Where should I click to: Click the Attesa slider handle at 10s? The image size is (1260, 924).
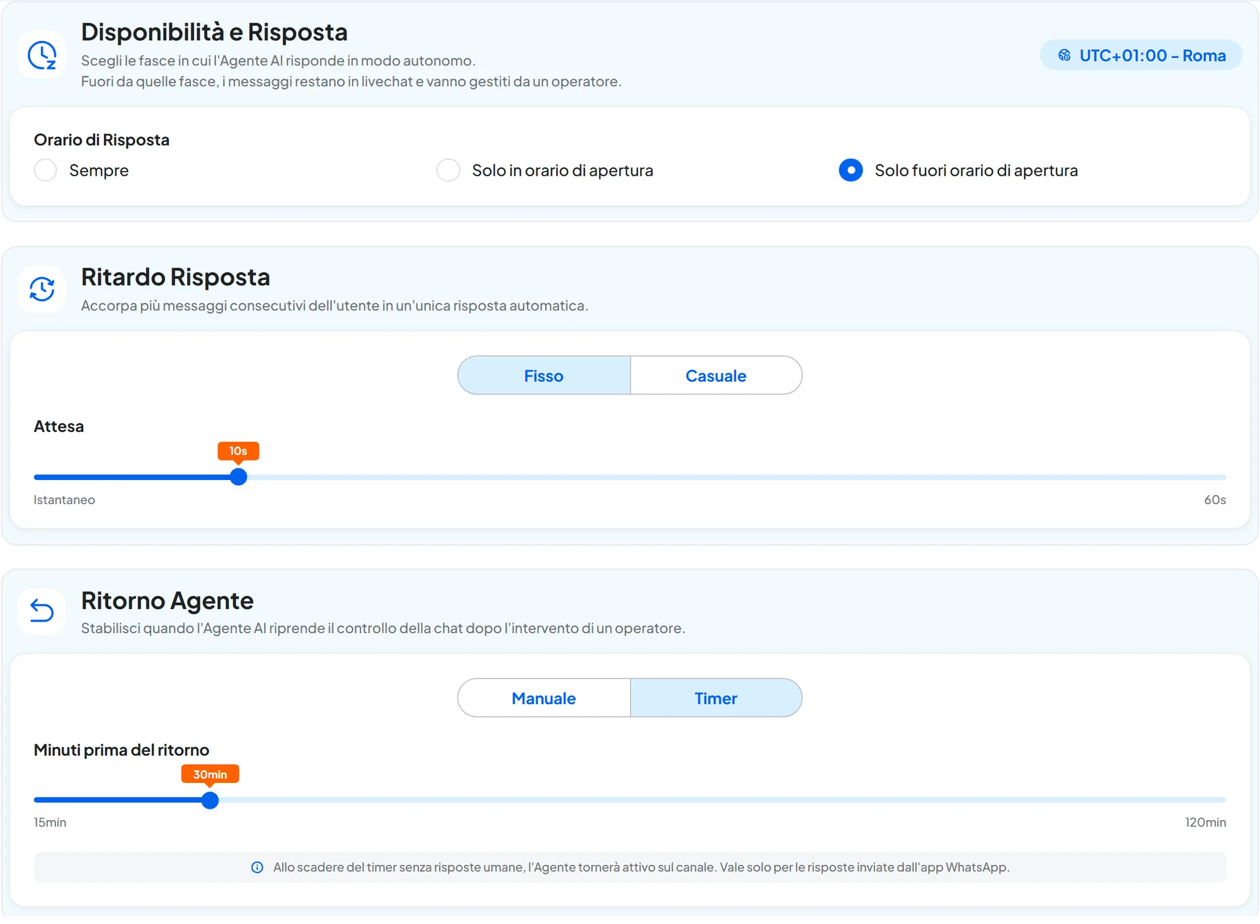click(x=238, y=477)
